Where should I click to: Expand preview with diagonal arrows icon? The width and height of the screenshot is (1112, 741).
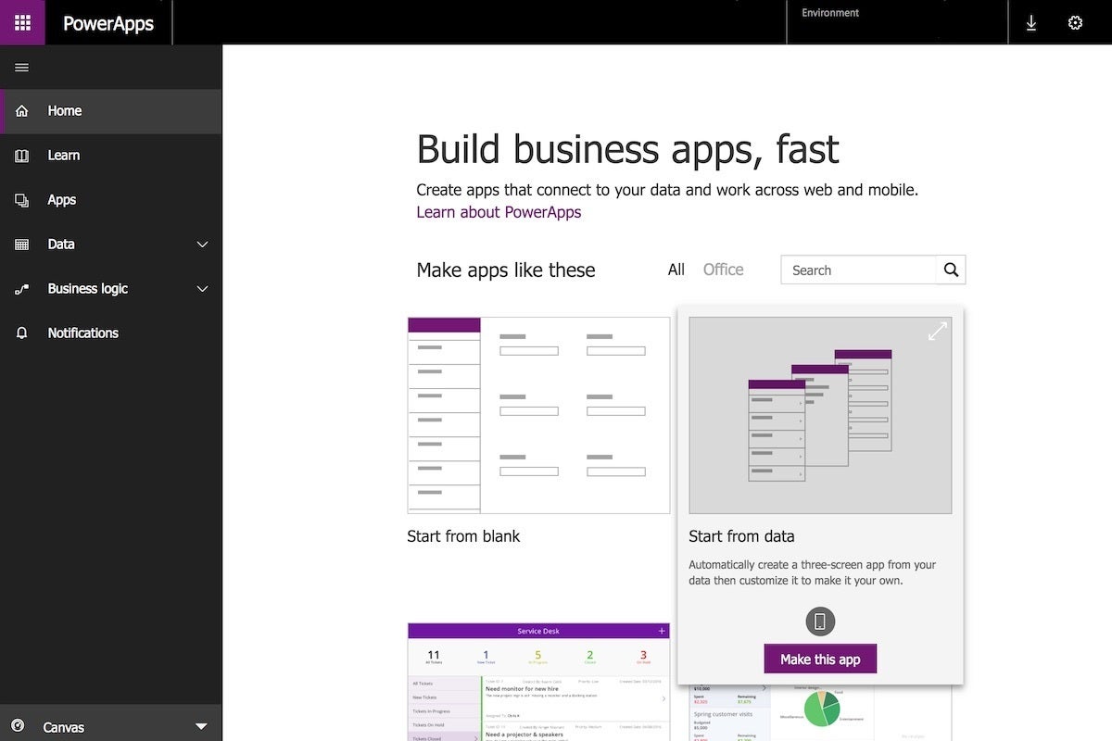pyautogui.click(x=938, y=331)
